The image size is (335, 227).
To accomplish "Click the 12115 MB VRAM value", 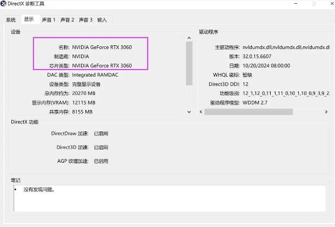I will pyautogui.click(x=84, y=103).
